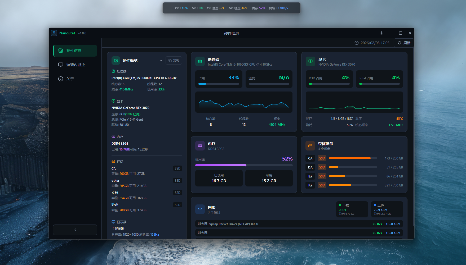Screen dimensions: 466x265
Task: Click the hardware overview chip icon
Action: 116,61
